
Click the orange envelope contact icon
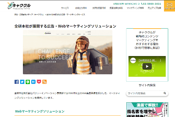click(169, 6)
